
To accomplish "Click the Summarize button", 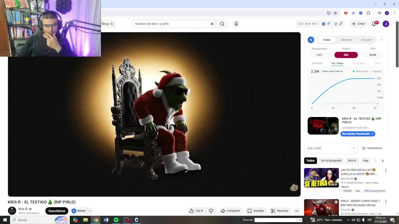I will pyautogui.click(x=372, y=148).
